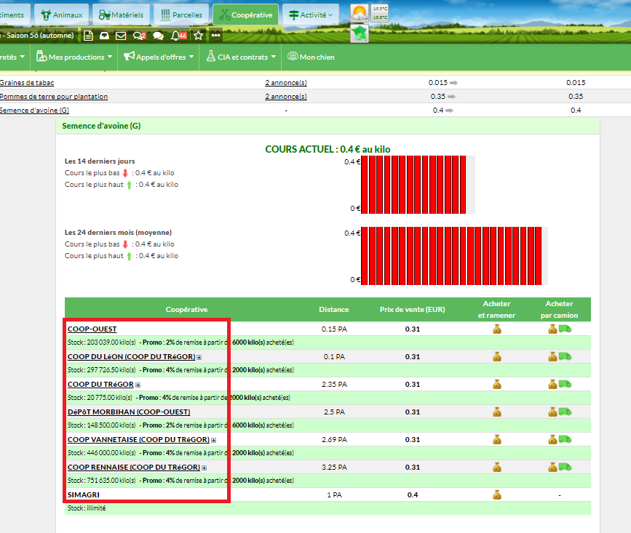
Task: Click money bag icon for SIMAGRI
Action: (497, 494)
